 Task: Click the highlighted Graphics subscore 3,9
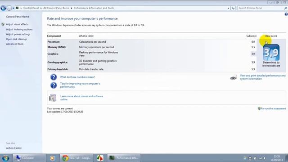click(x=253, y=54)
